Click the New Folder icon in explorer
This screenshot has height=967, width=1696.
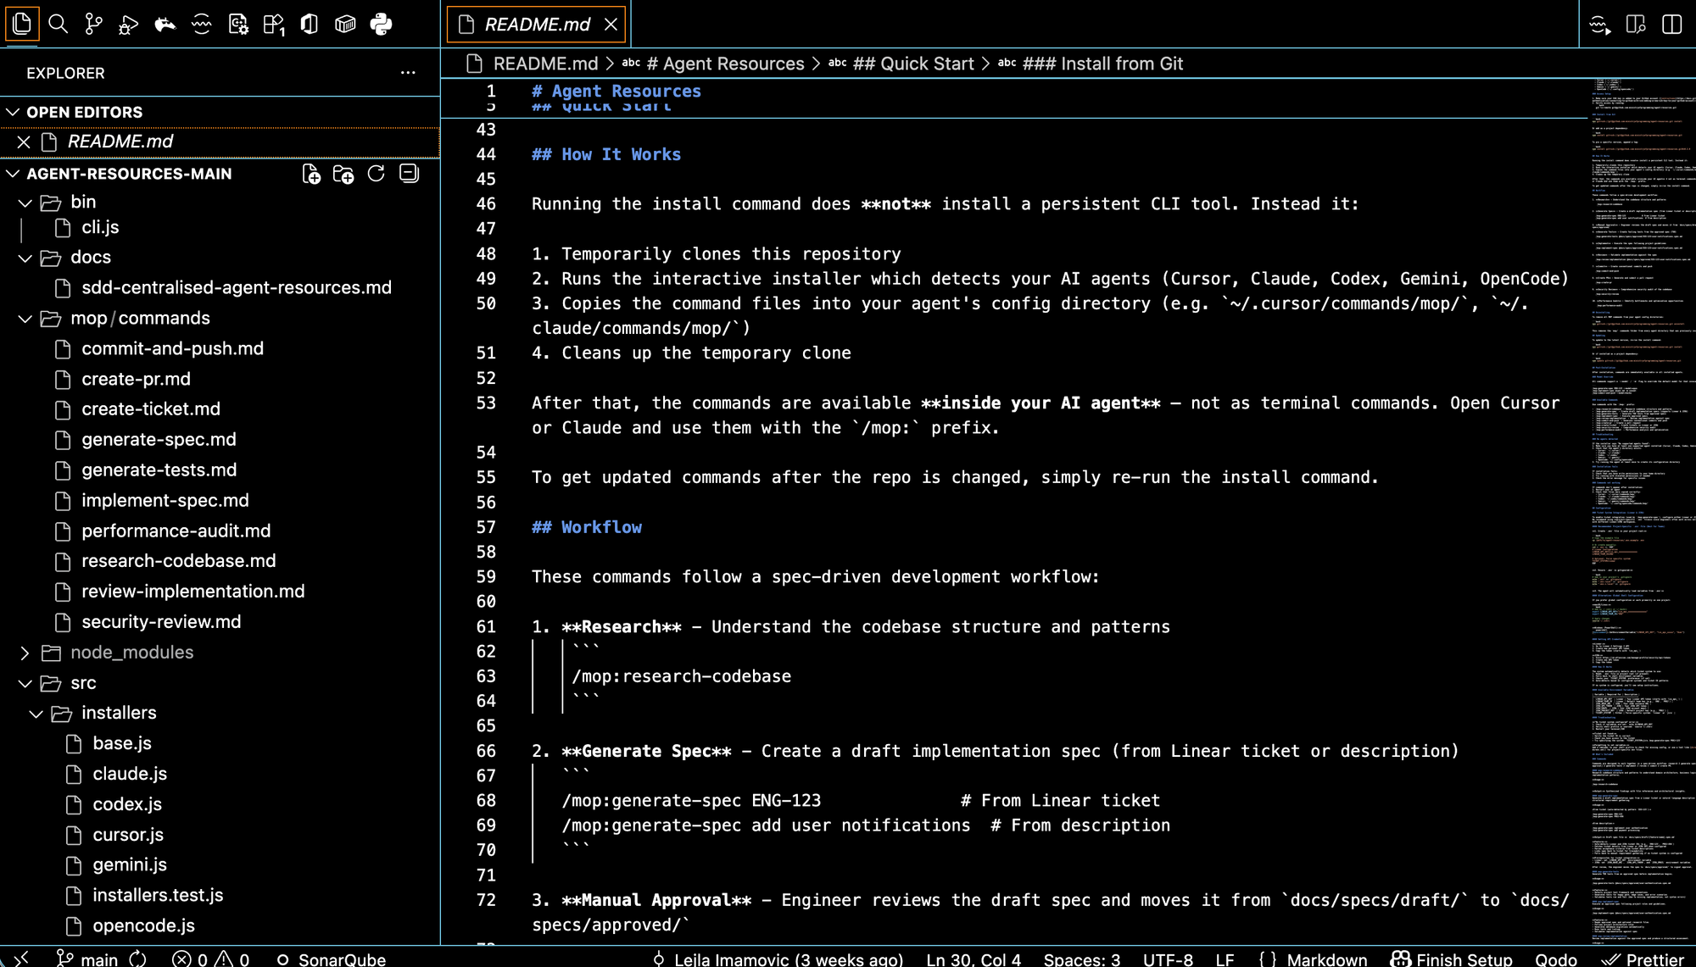click(343, 174)
